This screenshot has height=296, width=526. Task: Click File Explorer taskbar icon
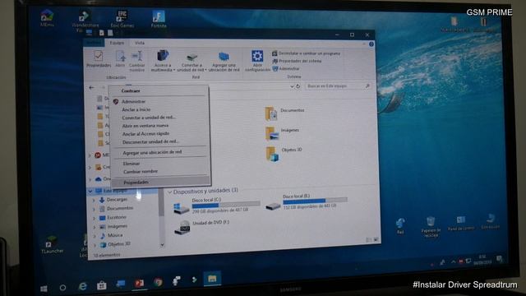212,279
